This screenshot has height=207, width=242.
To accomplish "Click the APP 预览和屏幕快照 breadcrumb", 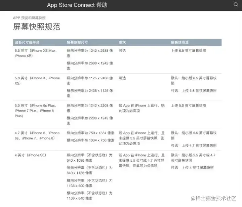I will (29, 18).
